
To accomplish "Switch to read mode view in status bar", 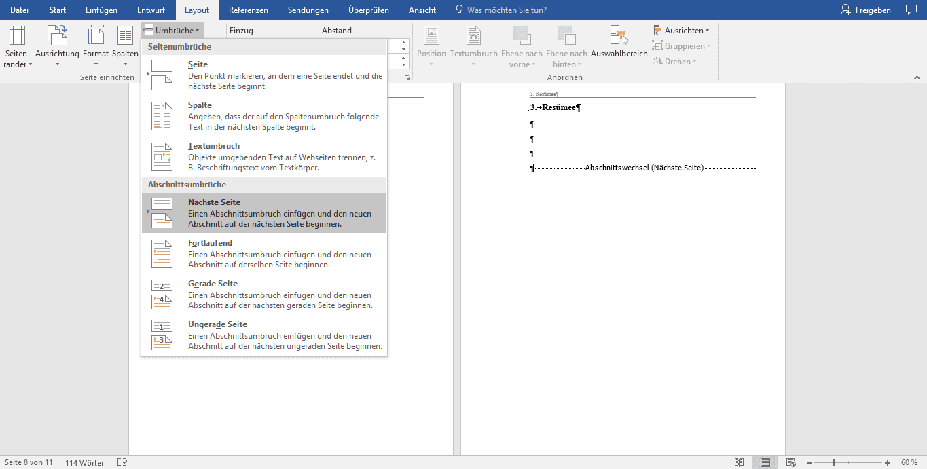I will coord(739,462).
